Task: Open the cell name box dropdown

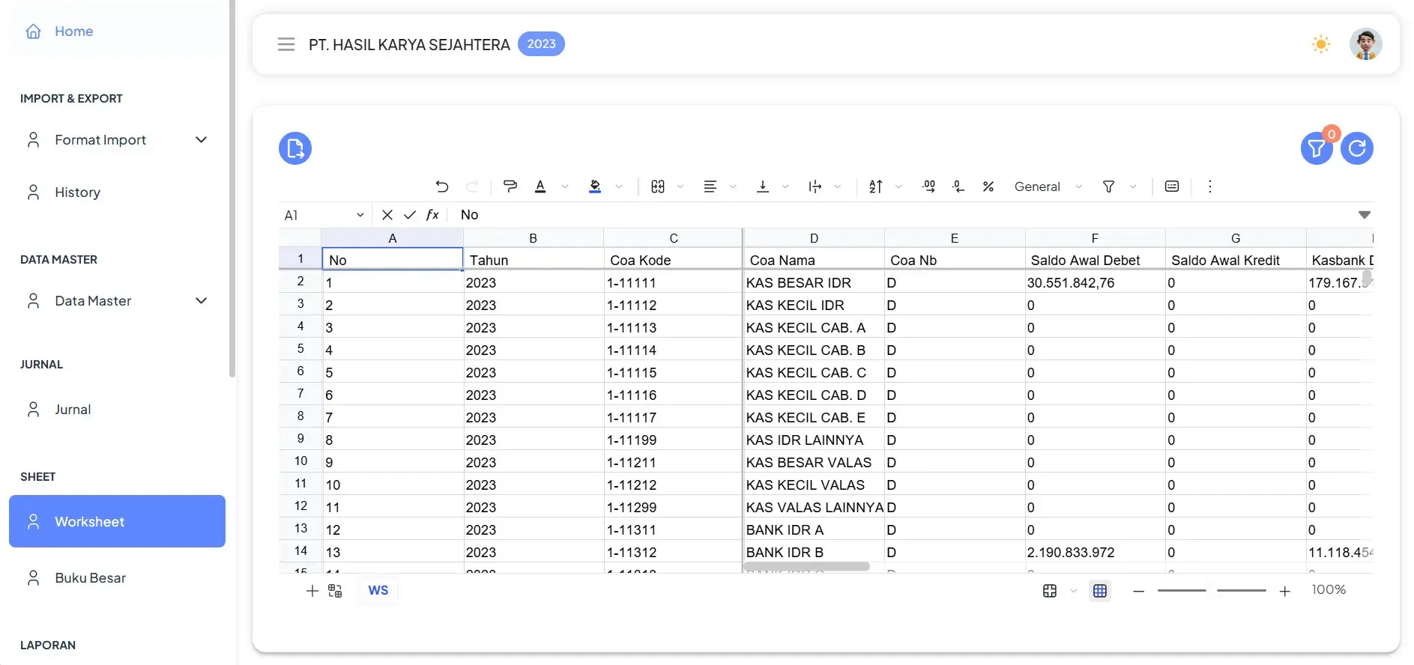Action: [x=360, y=215]
